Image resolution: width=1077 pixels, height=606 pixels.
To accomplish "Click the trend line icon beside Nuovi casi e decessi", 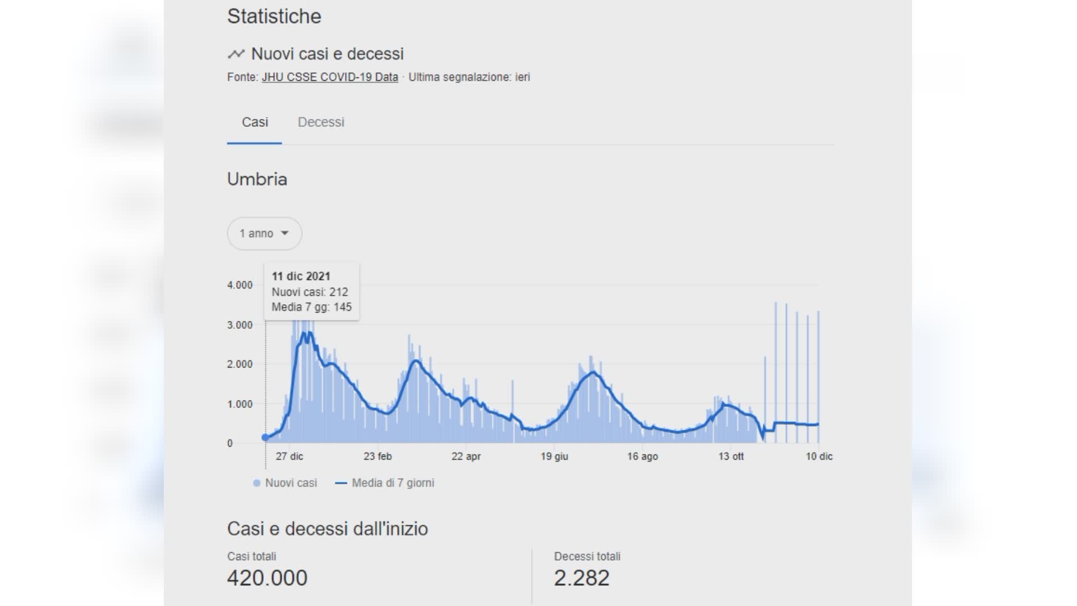I will (236, 54).
